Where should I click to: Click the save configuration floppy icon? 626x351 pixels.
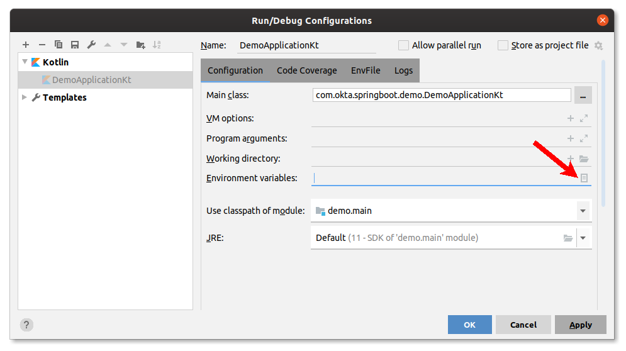click(75, 45)
